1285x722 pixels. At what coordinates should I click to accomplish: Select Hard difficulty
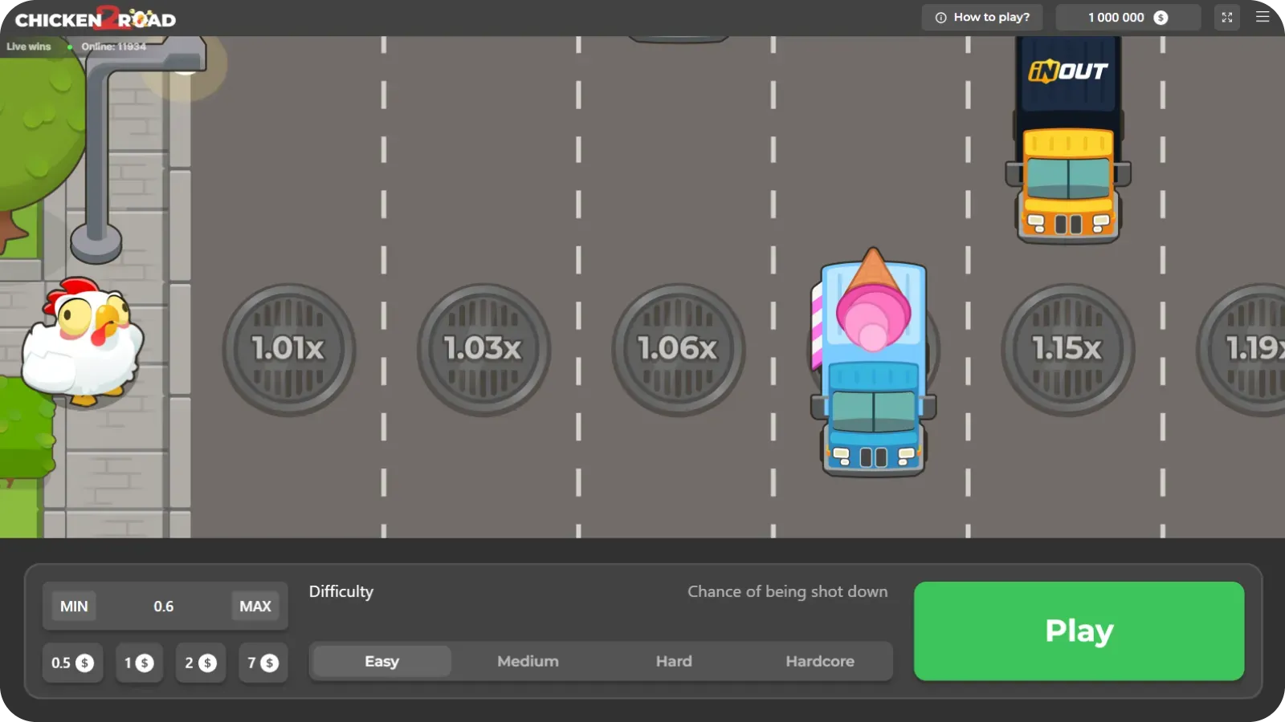click(674, 661)
